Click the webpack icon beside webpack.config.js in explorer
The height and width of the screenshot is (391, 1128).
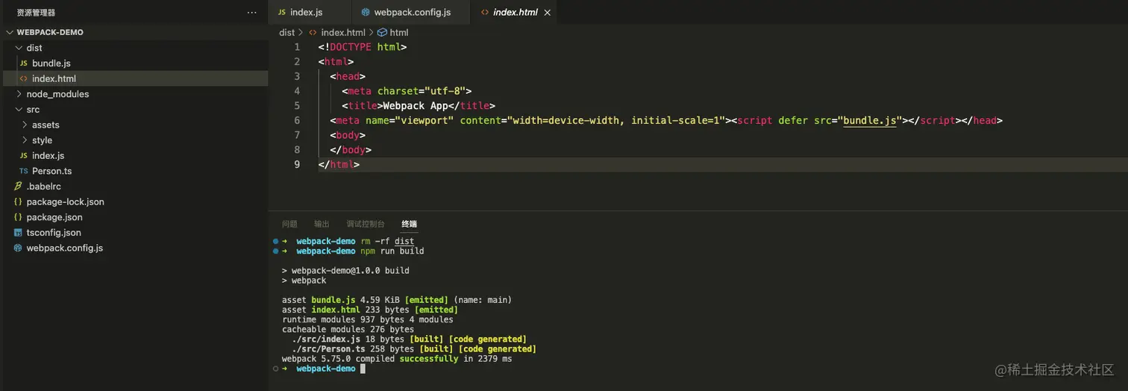point(18,248)
